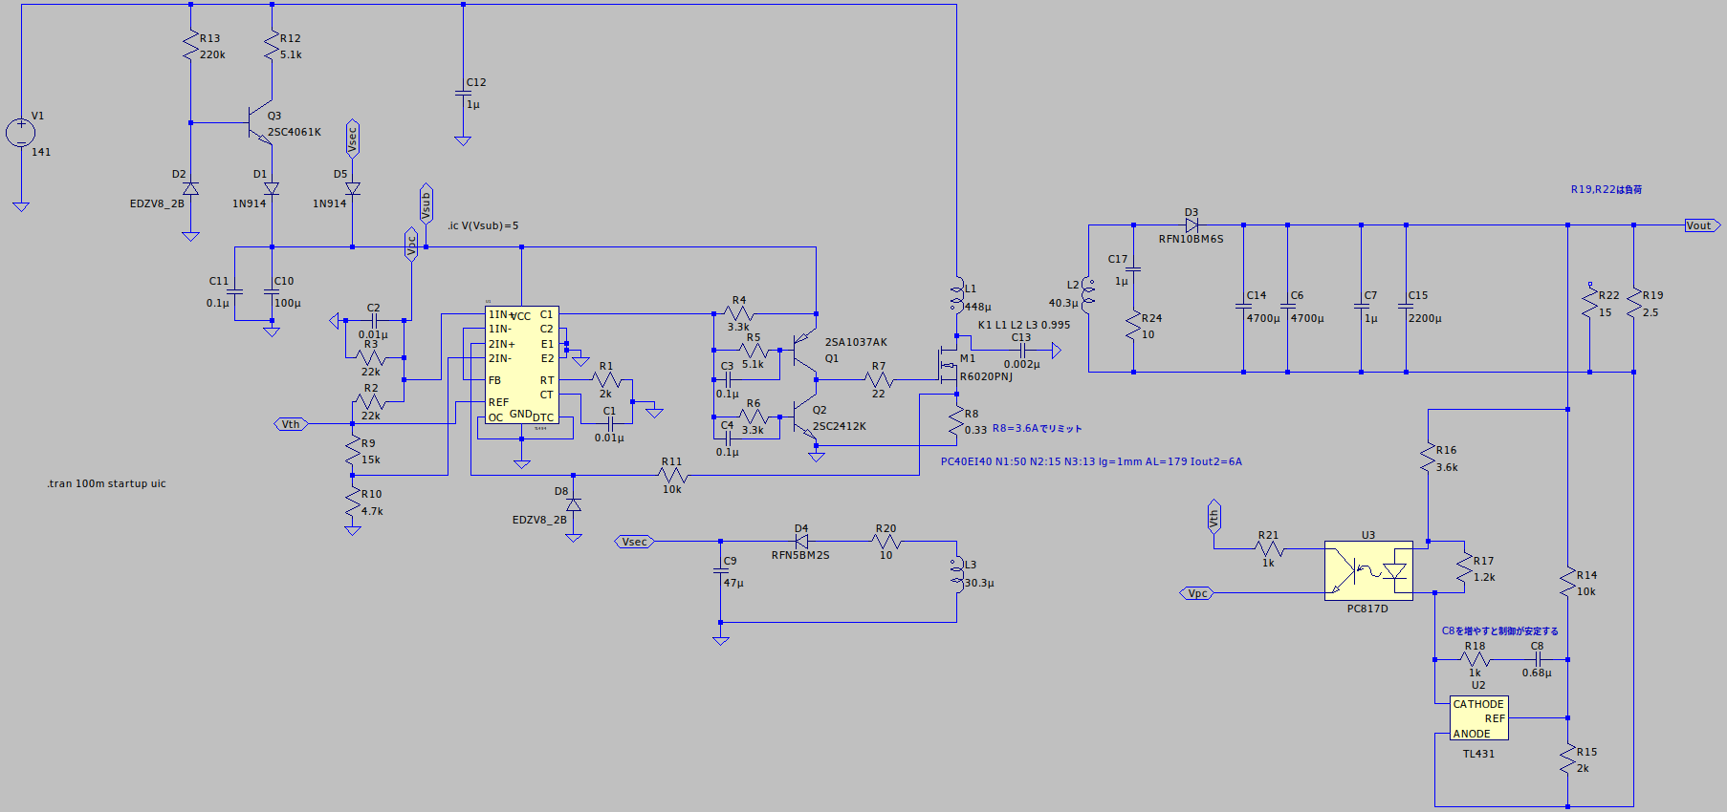Click the D4 RFN5BM2S diode symbol
This screenshot has width=1727, height=812.
(x=801, y=542)
